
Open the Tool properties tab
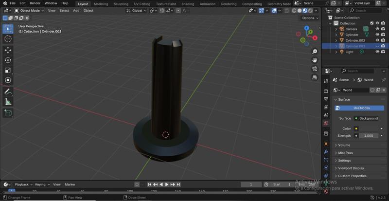(x=326, y=81)
